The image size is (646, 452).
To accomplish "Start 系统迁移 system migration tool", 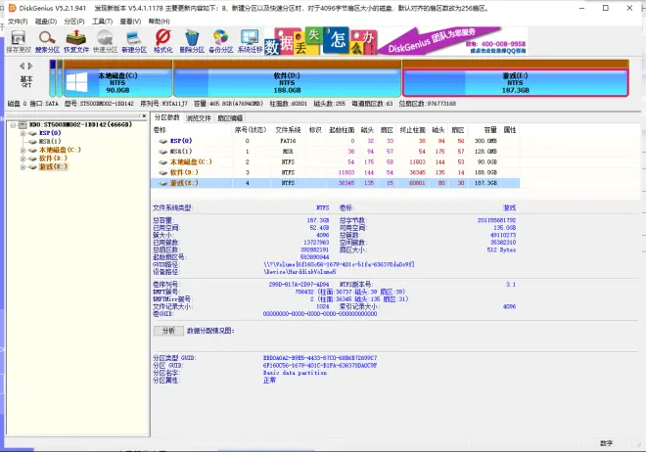I will (x=250, y=41).
